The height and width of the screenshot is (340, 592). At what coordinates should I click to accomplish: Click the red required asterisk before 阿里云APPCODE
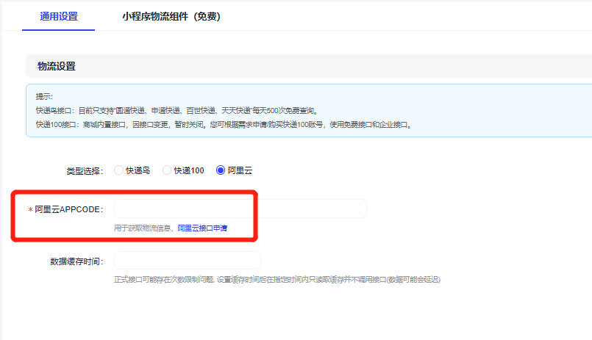click(x=30, y=210)
